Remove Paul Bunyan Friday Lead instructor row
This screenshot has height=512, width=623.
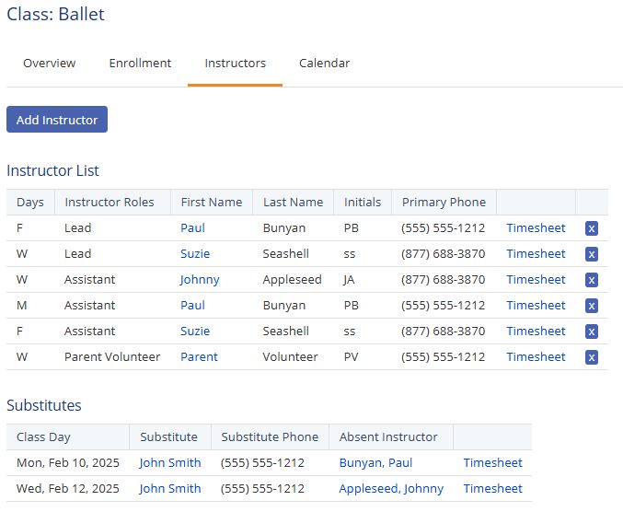click(591, 228)
